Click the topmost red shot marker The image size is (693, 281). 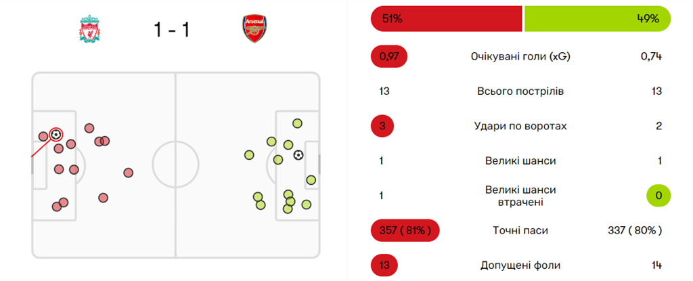click(x=89, y=128)
